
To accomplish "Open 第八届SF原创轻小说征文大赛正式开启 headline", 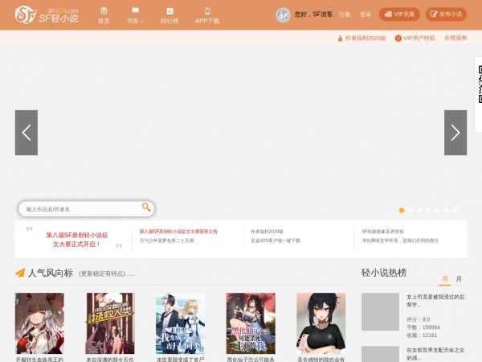I will click(77, 240).
